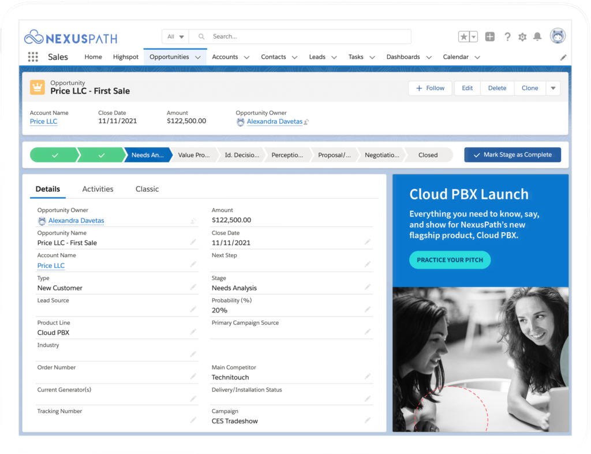Expand the Accounts tab chevron
Viewport: 591px width, 454px height.
(x=246, y=57)
